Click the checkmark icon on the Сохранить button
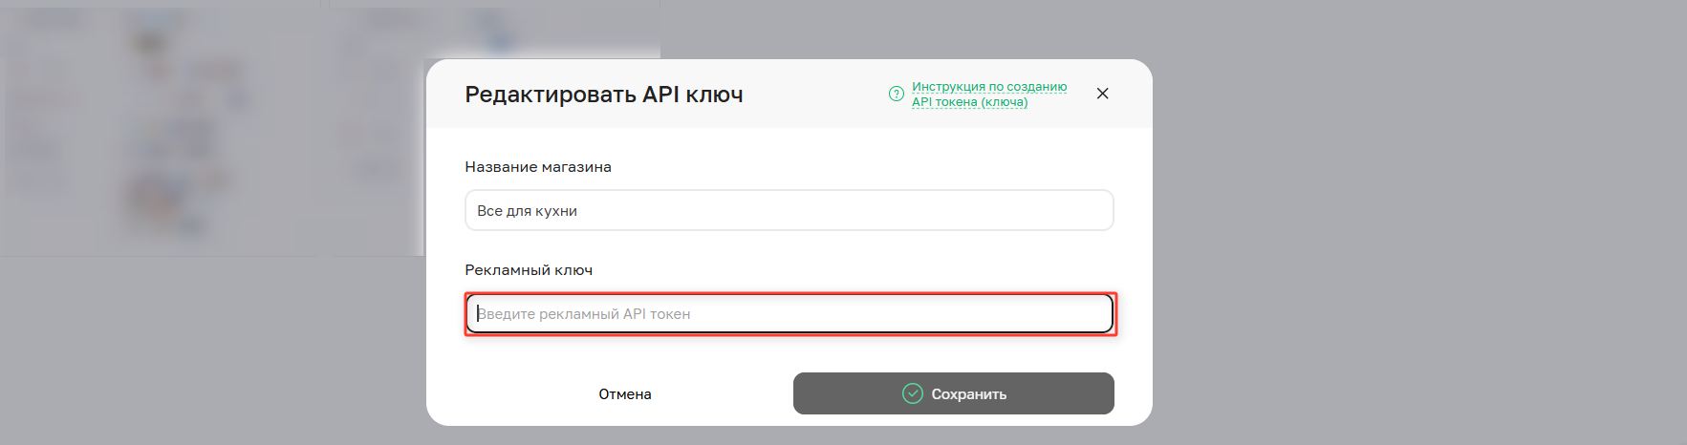 click(913, 393)
